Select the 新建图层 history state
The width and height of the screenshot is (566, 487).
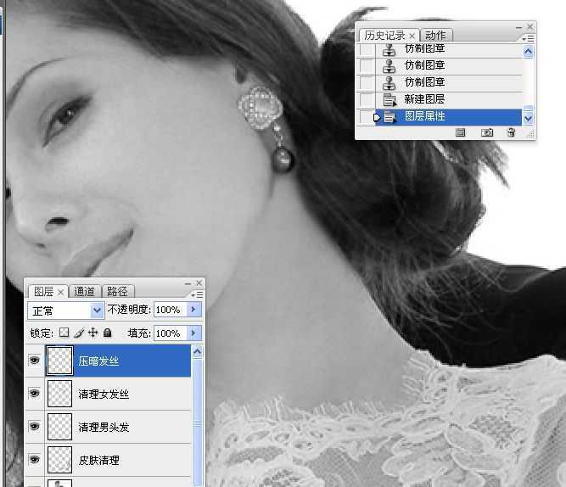coord(449,100)
